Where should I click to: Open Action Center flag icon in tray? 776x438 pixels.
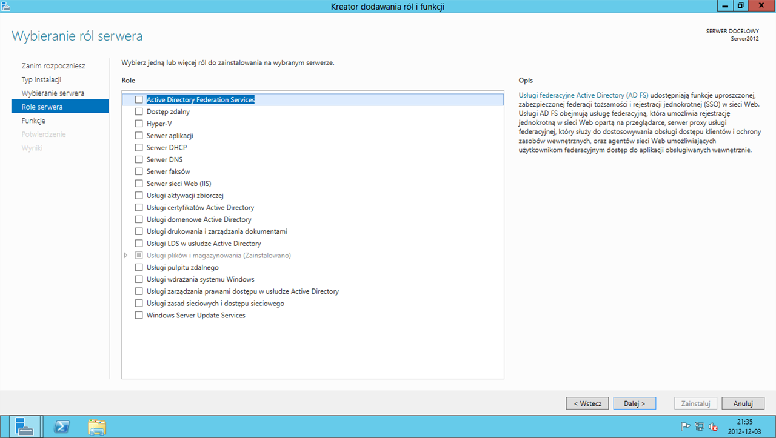(x=686, y=426)
